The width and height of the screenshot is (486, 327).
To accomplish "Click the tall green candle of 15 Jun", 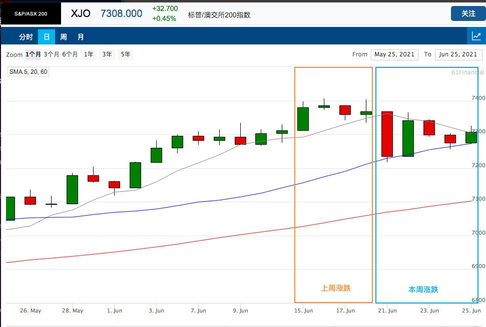I will [303, 119].
